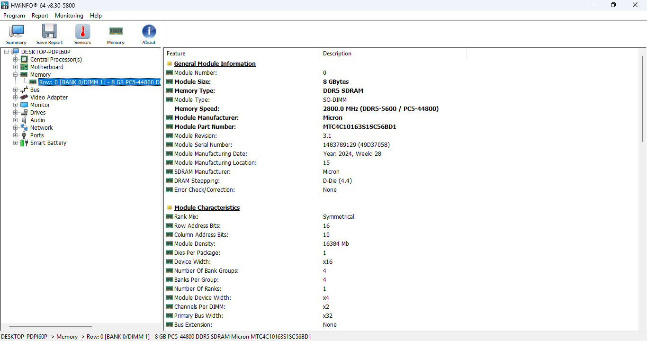
Task: Select the Video Adapter tree icon
Action: click(24, 97)
